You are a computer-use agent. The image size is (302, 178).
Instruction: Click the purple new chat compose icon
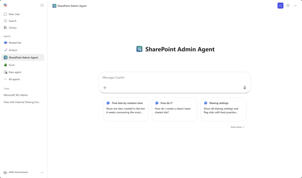pyautogui.click(x=280, y=6)
